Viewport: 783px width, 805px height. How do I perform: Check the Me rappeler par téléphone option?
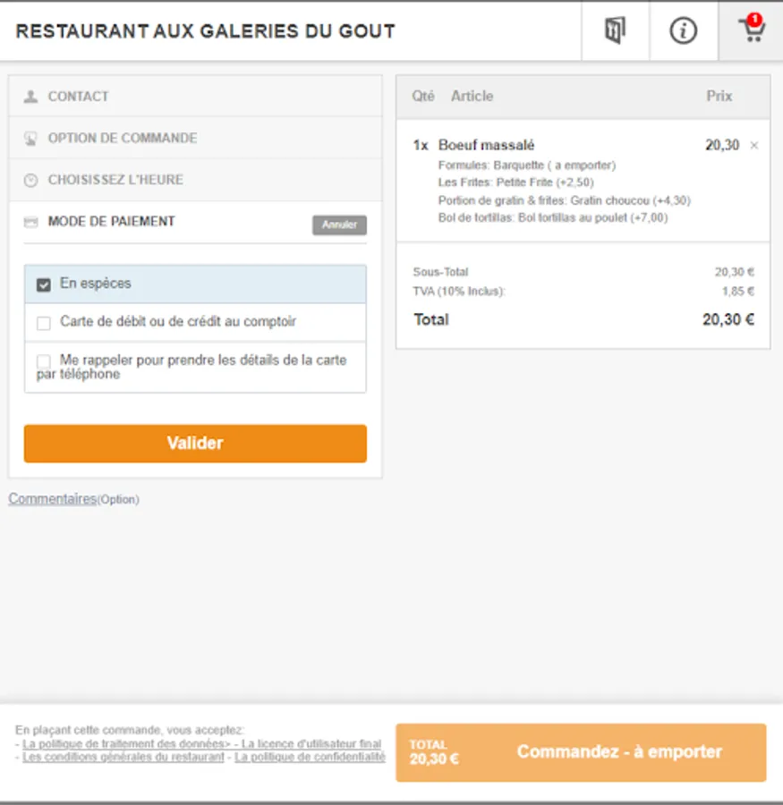44,360
